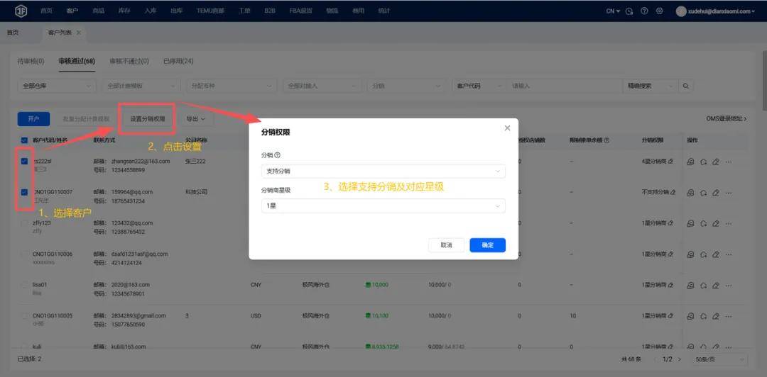Click the search magnifier icon
767x377 pixels.
686,86
